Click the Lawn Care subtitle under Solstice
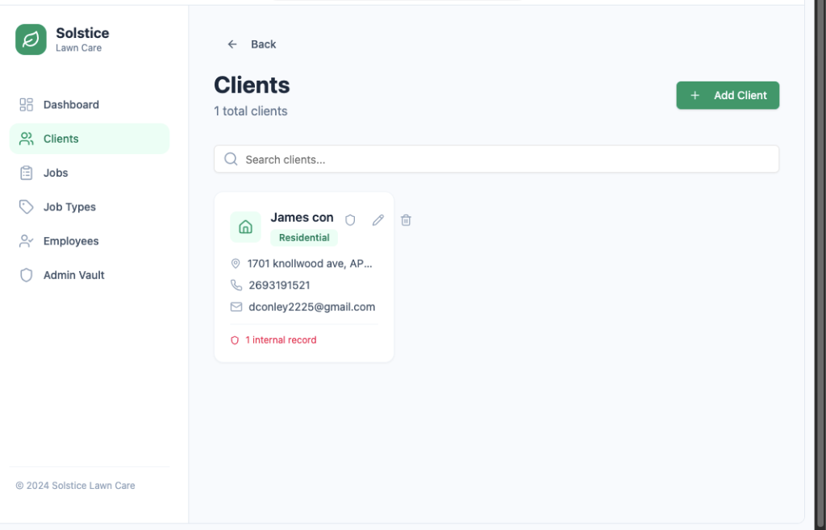Image resolution: width=826 pixels, height=530 pixels. [x=78, y=48]
